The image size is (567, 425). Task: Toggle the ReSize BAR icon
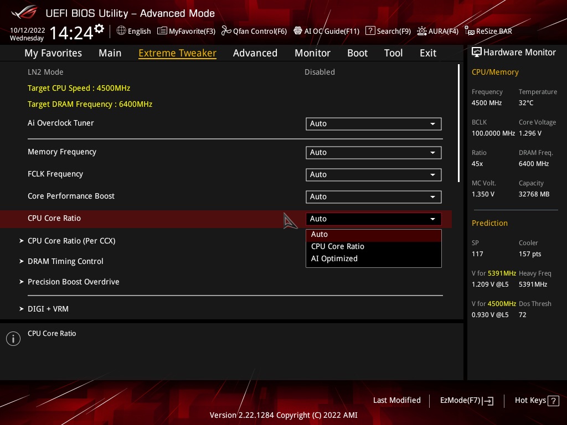pyautogui.click(x=470, y=31)
